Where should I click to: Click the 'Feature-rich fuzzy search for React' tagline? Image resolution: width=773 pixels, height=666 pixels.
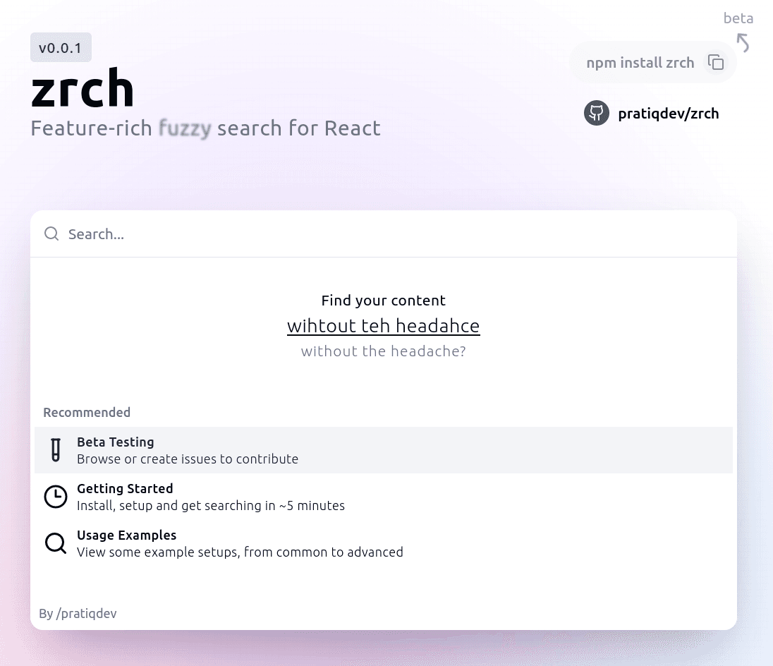(x=205, y=128)
